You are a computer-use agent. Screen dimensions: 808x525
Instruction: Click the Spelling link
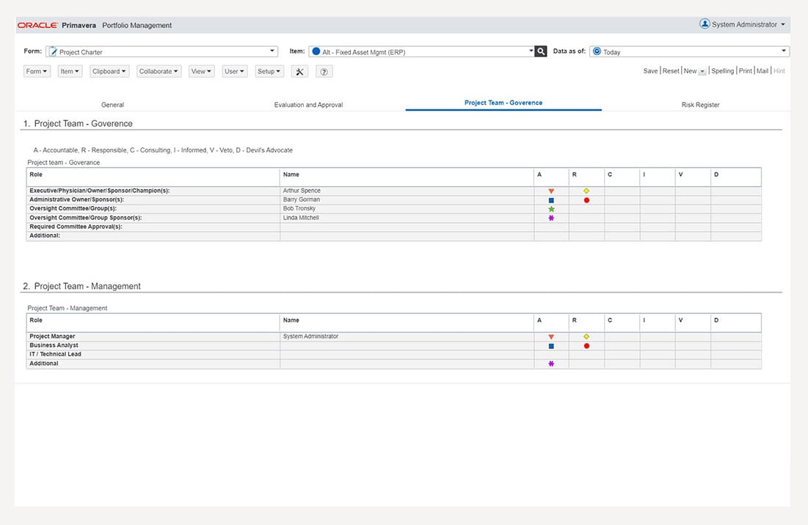(x=722, y=71)
